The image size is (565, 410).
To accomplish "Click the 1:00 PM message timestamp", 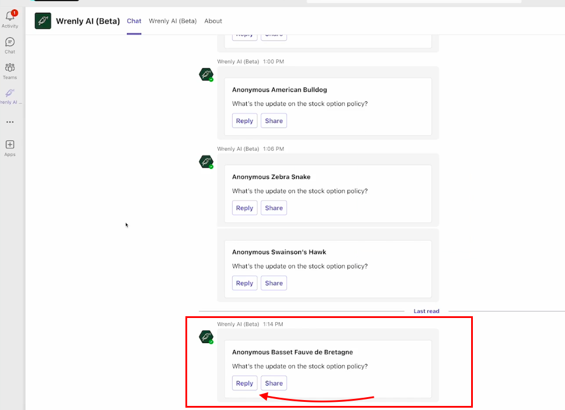I will (273, 62).
